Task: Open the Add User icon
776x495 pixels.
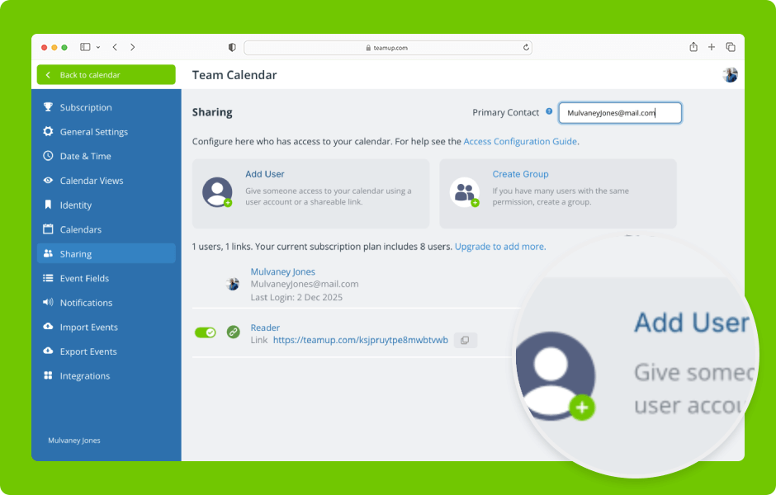Action: 217,193
